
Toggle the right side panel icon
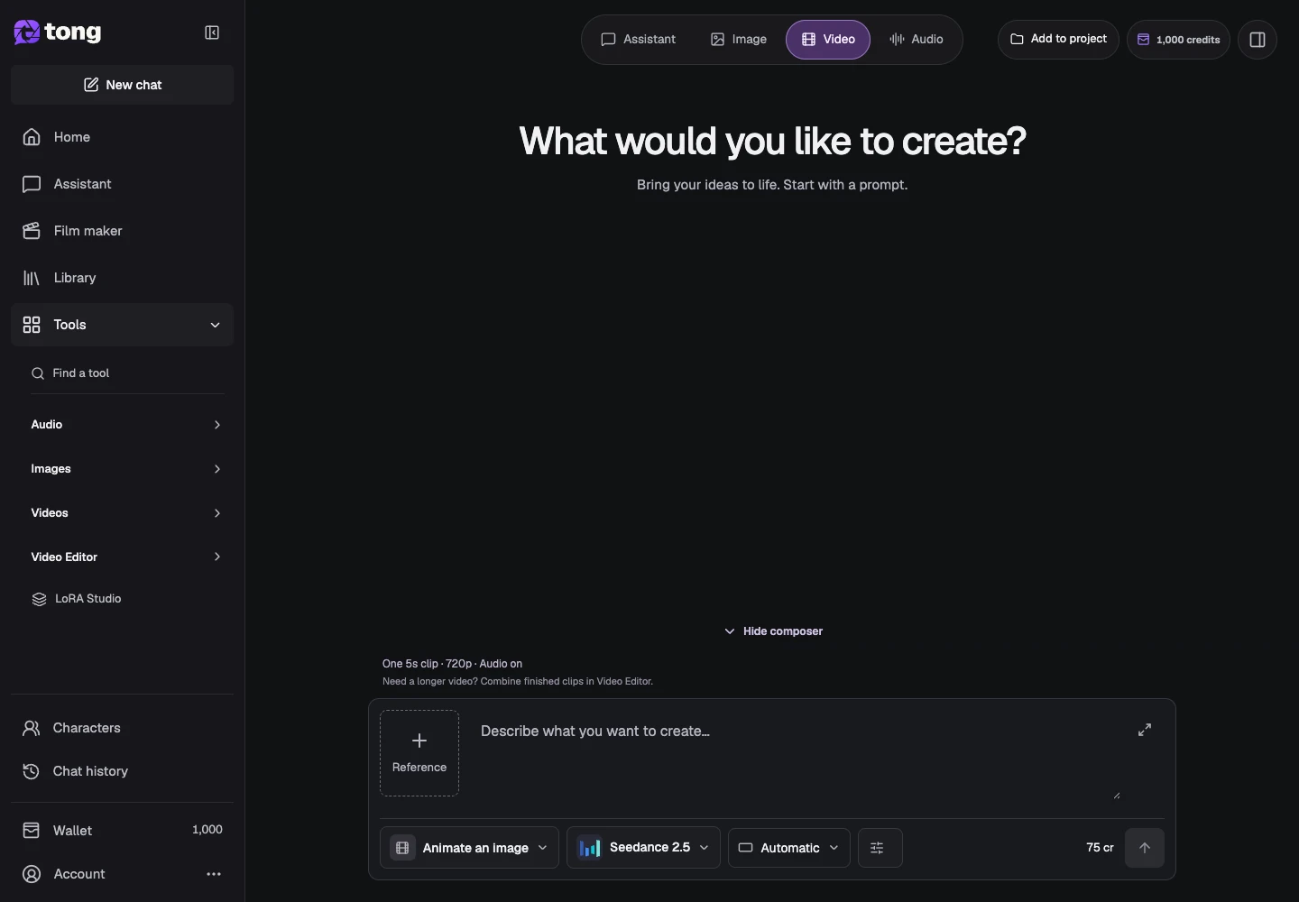[1258, 40]
